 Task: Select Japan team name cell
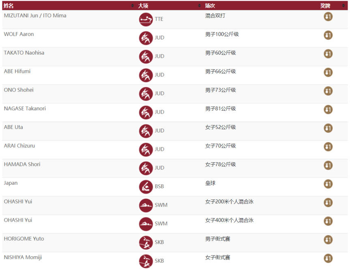11,183
